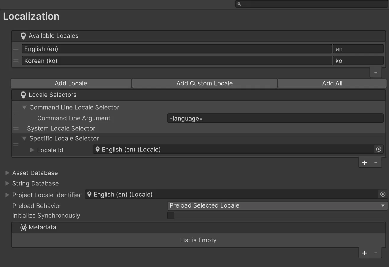Add metadata entry with plus button
Screen dimensions: 389x267
click(x=364, y=253)
